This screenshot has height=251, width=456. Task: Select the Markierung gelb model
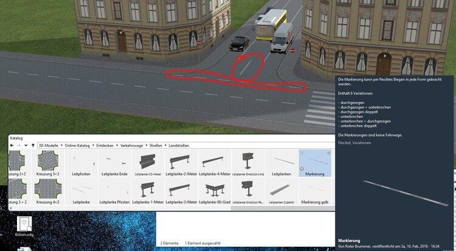click(x=315, y=191)
